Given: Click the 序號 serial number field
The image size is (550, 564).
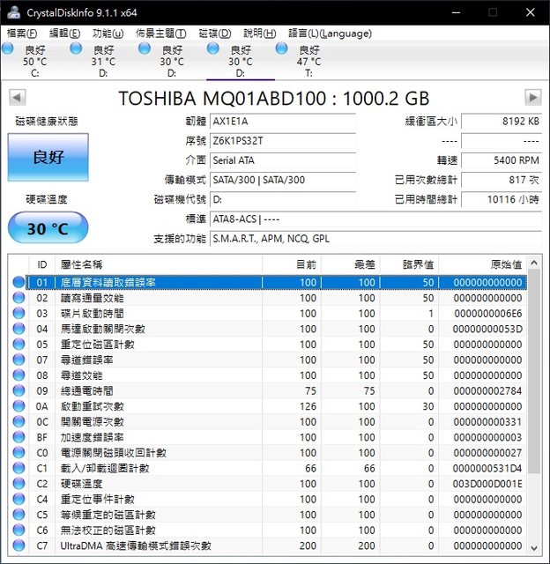Looking at the screenshot, I should coord(284,141).
